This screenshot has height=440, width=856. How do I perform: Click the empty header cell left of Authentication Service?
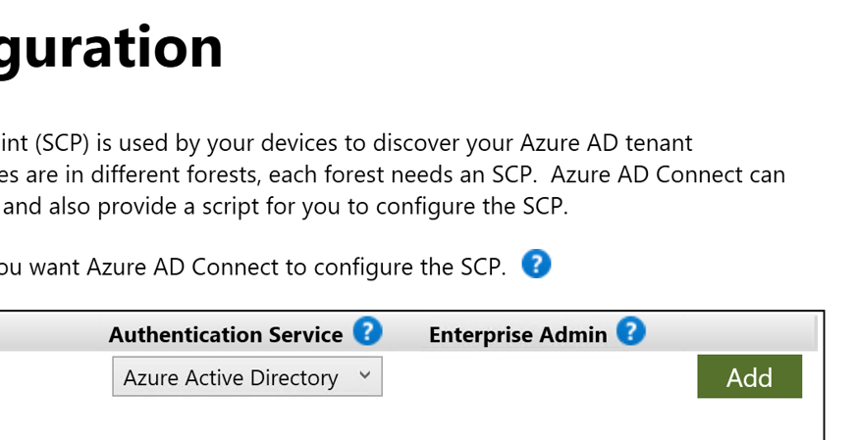tap(49, 333)
